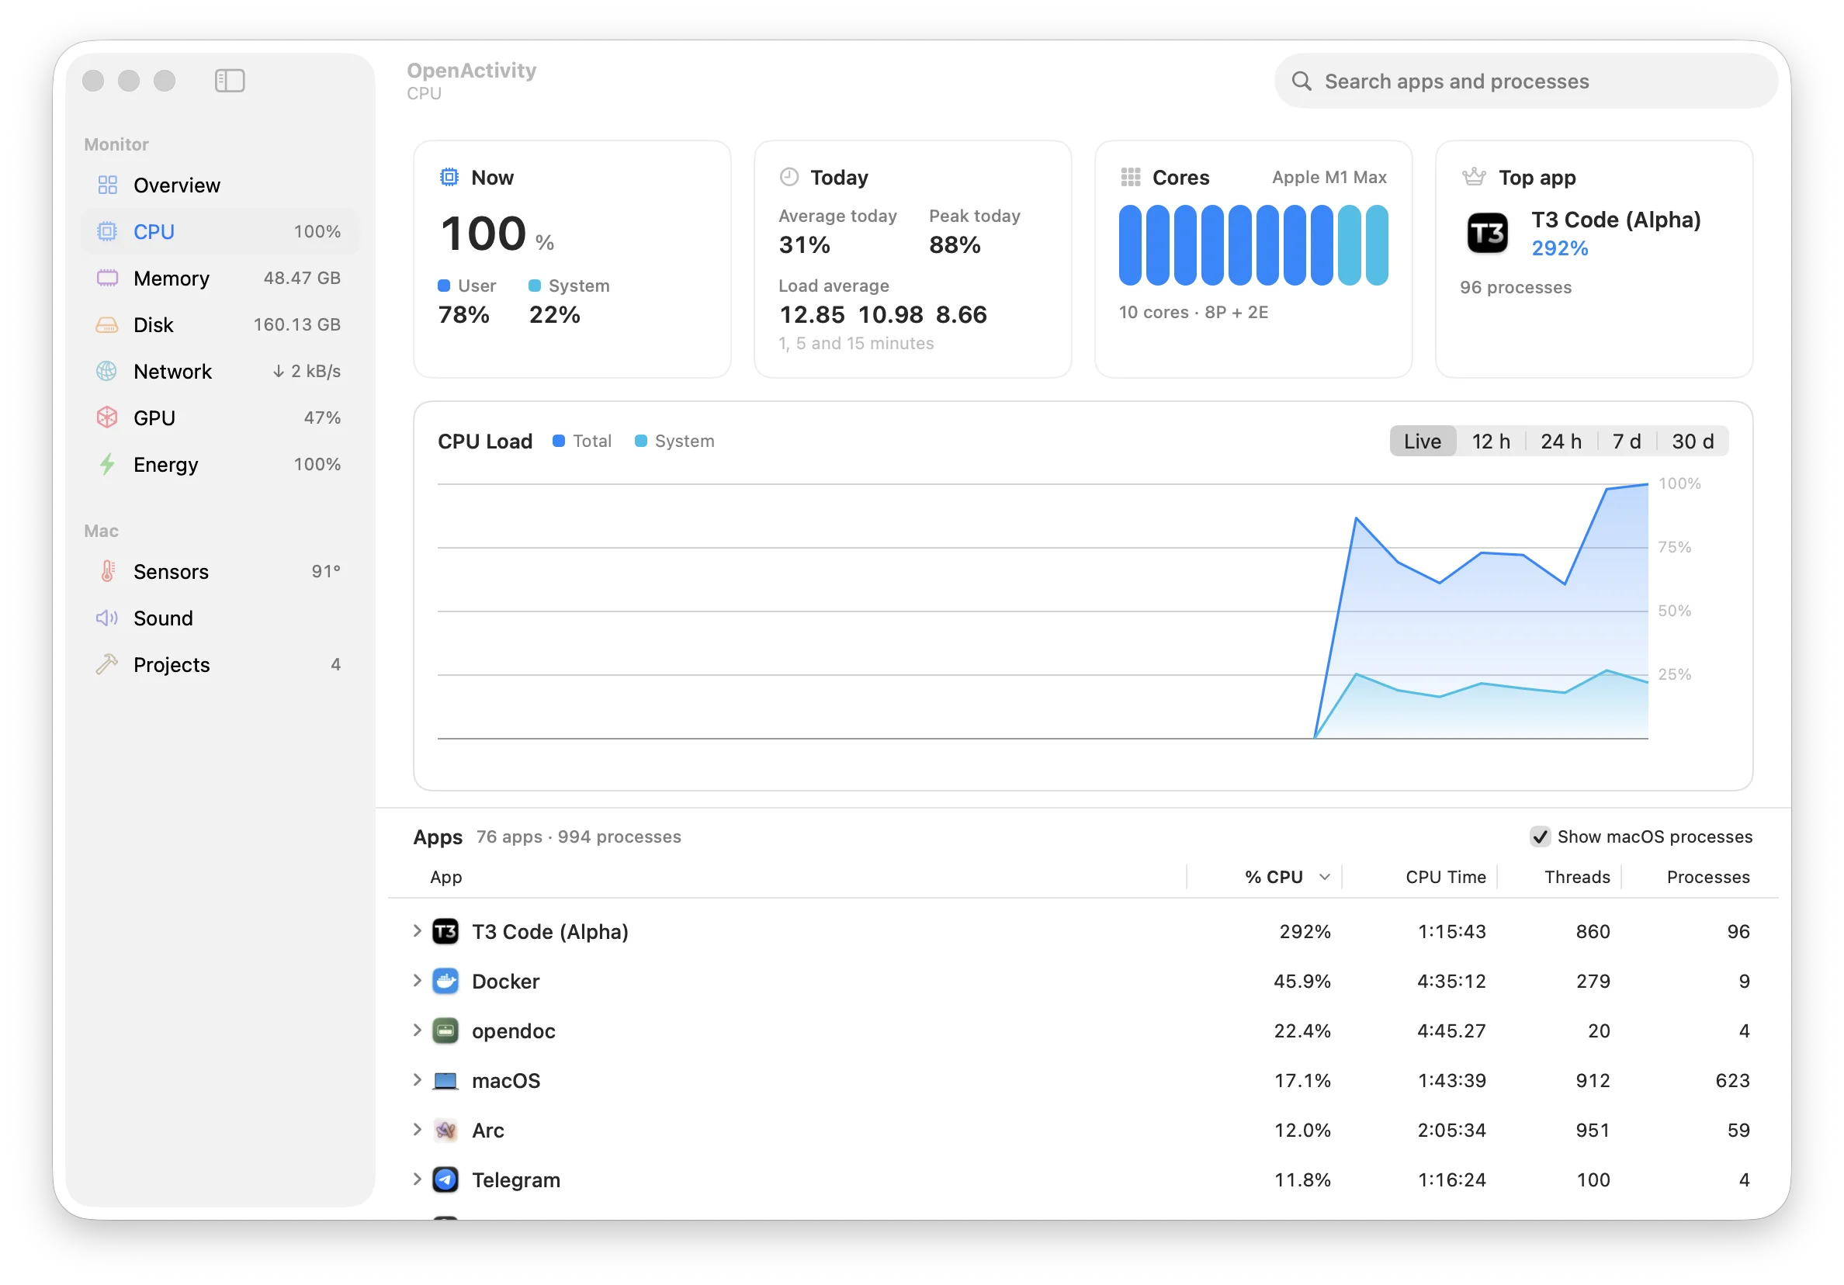The width and height of the screenshot is (1844, 1285).
Task: Click the Telegram app icon
Action: pyautogui.click(x=445, y=1180)
